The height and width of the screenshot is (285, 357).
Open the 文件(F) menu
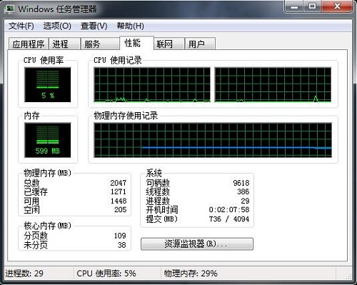[x=21, y=26]
